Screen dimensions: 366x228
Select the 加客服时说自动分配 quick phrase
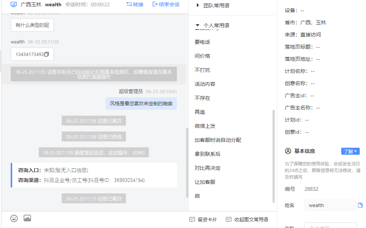point(218,140)
